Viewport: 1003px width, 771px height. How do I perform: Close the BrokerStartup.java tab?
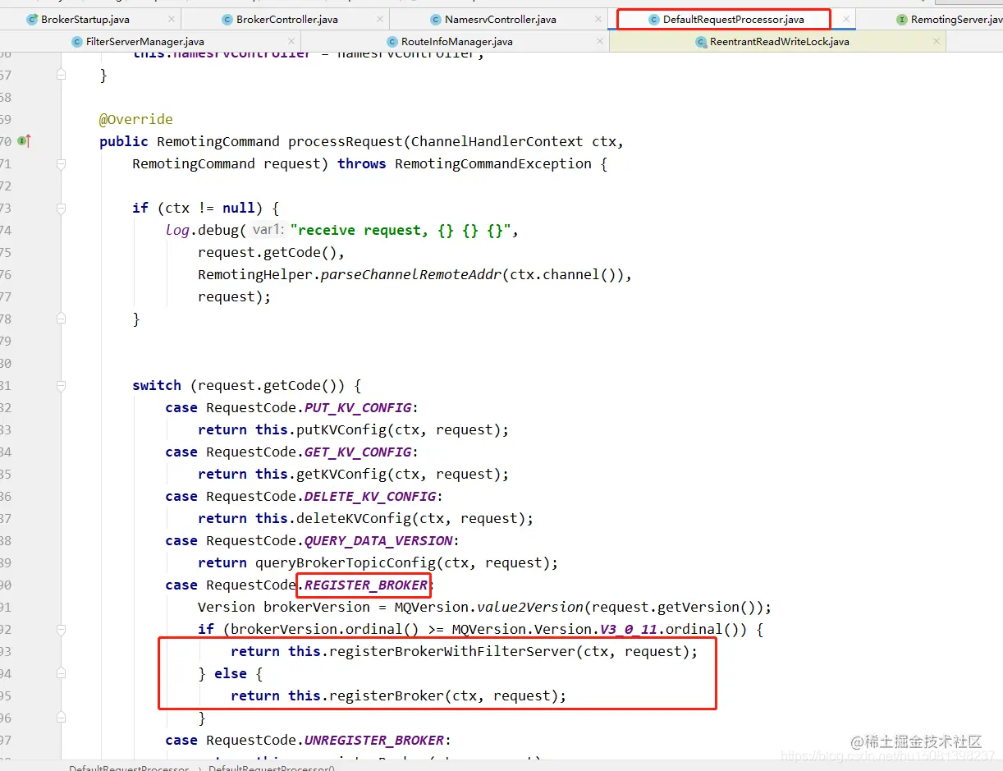171,19
